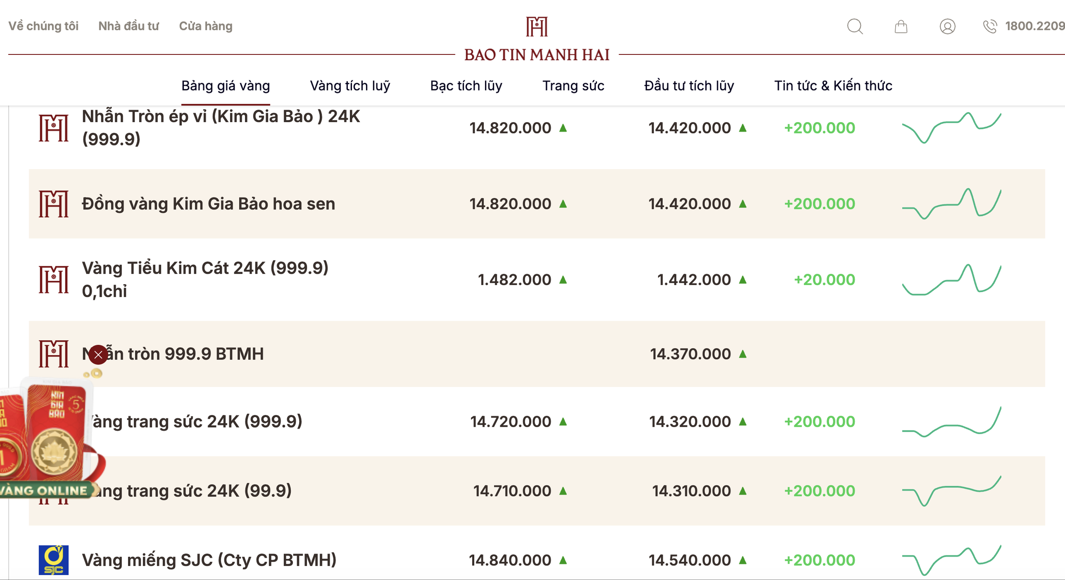Screen dimensions: 1065x580
Task: View price chart for Vàng trang sức 24K (999.9)
Action: coord(951,421)
